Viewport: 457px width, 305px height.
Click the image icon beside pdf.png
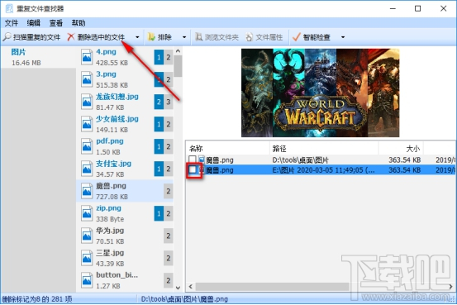[87, 146]
